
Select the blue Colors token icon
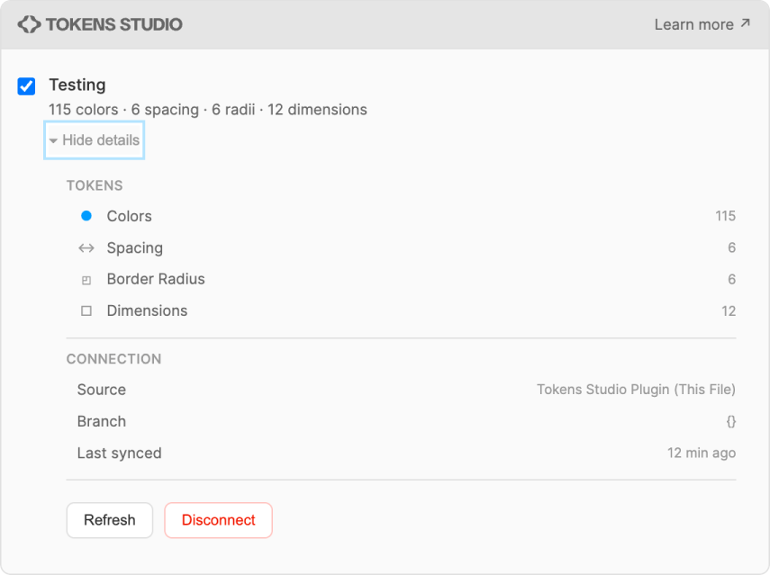click(86, 216)
